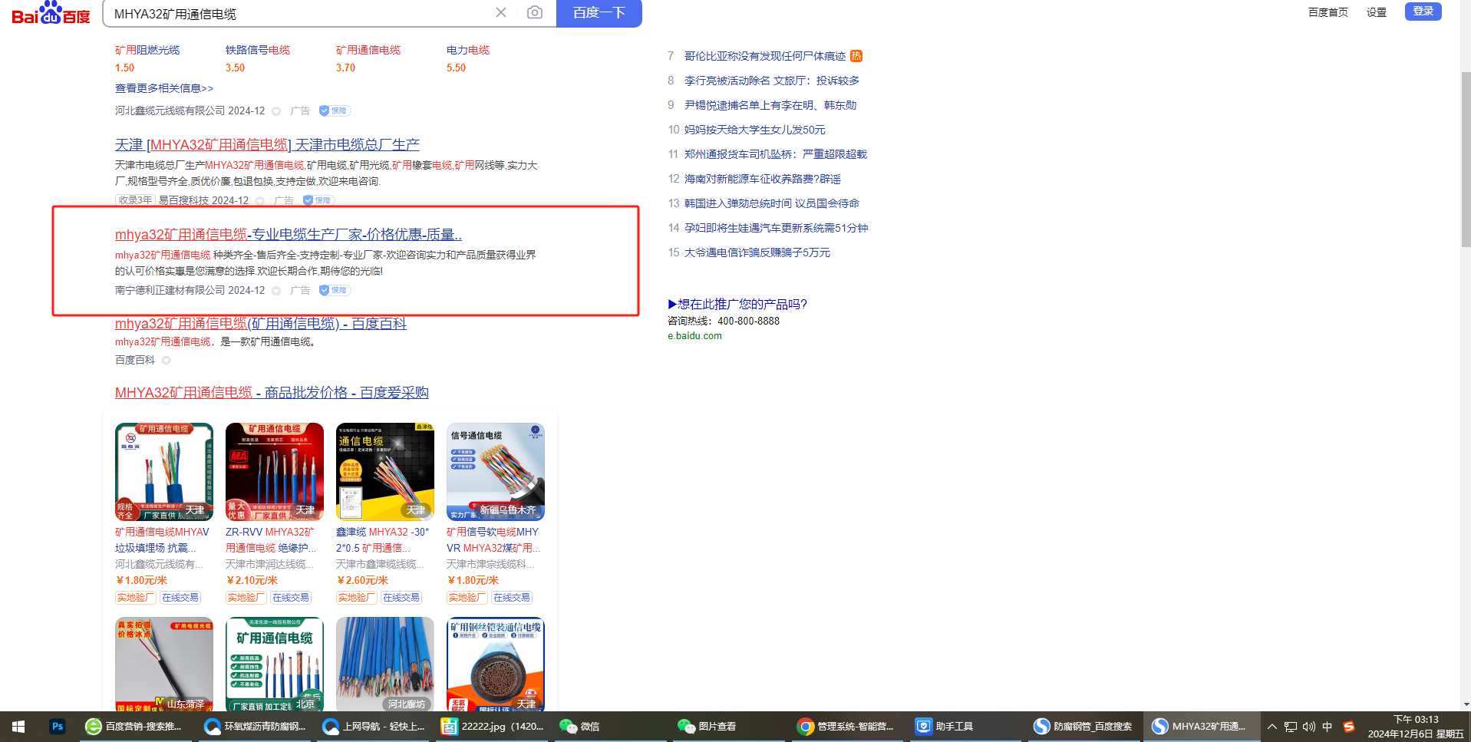1471x742 pixels.
Task: Open the 矿用通信电缆MHYAV product thumbnail
Action: 164,472
